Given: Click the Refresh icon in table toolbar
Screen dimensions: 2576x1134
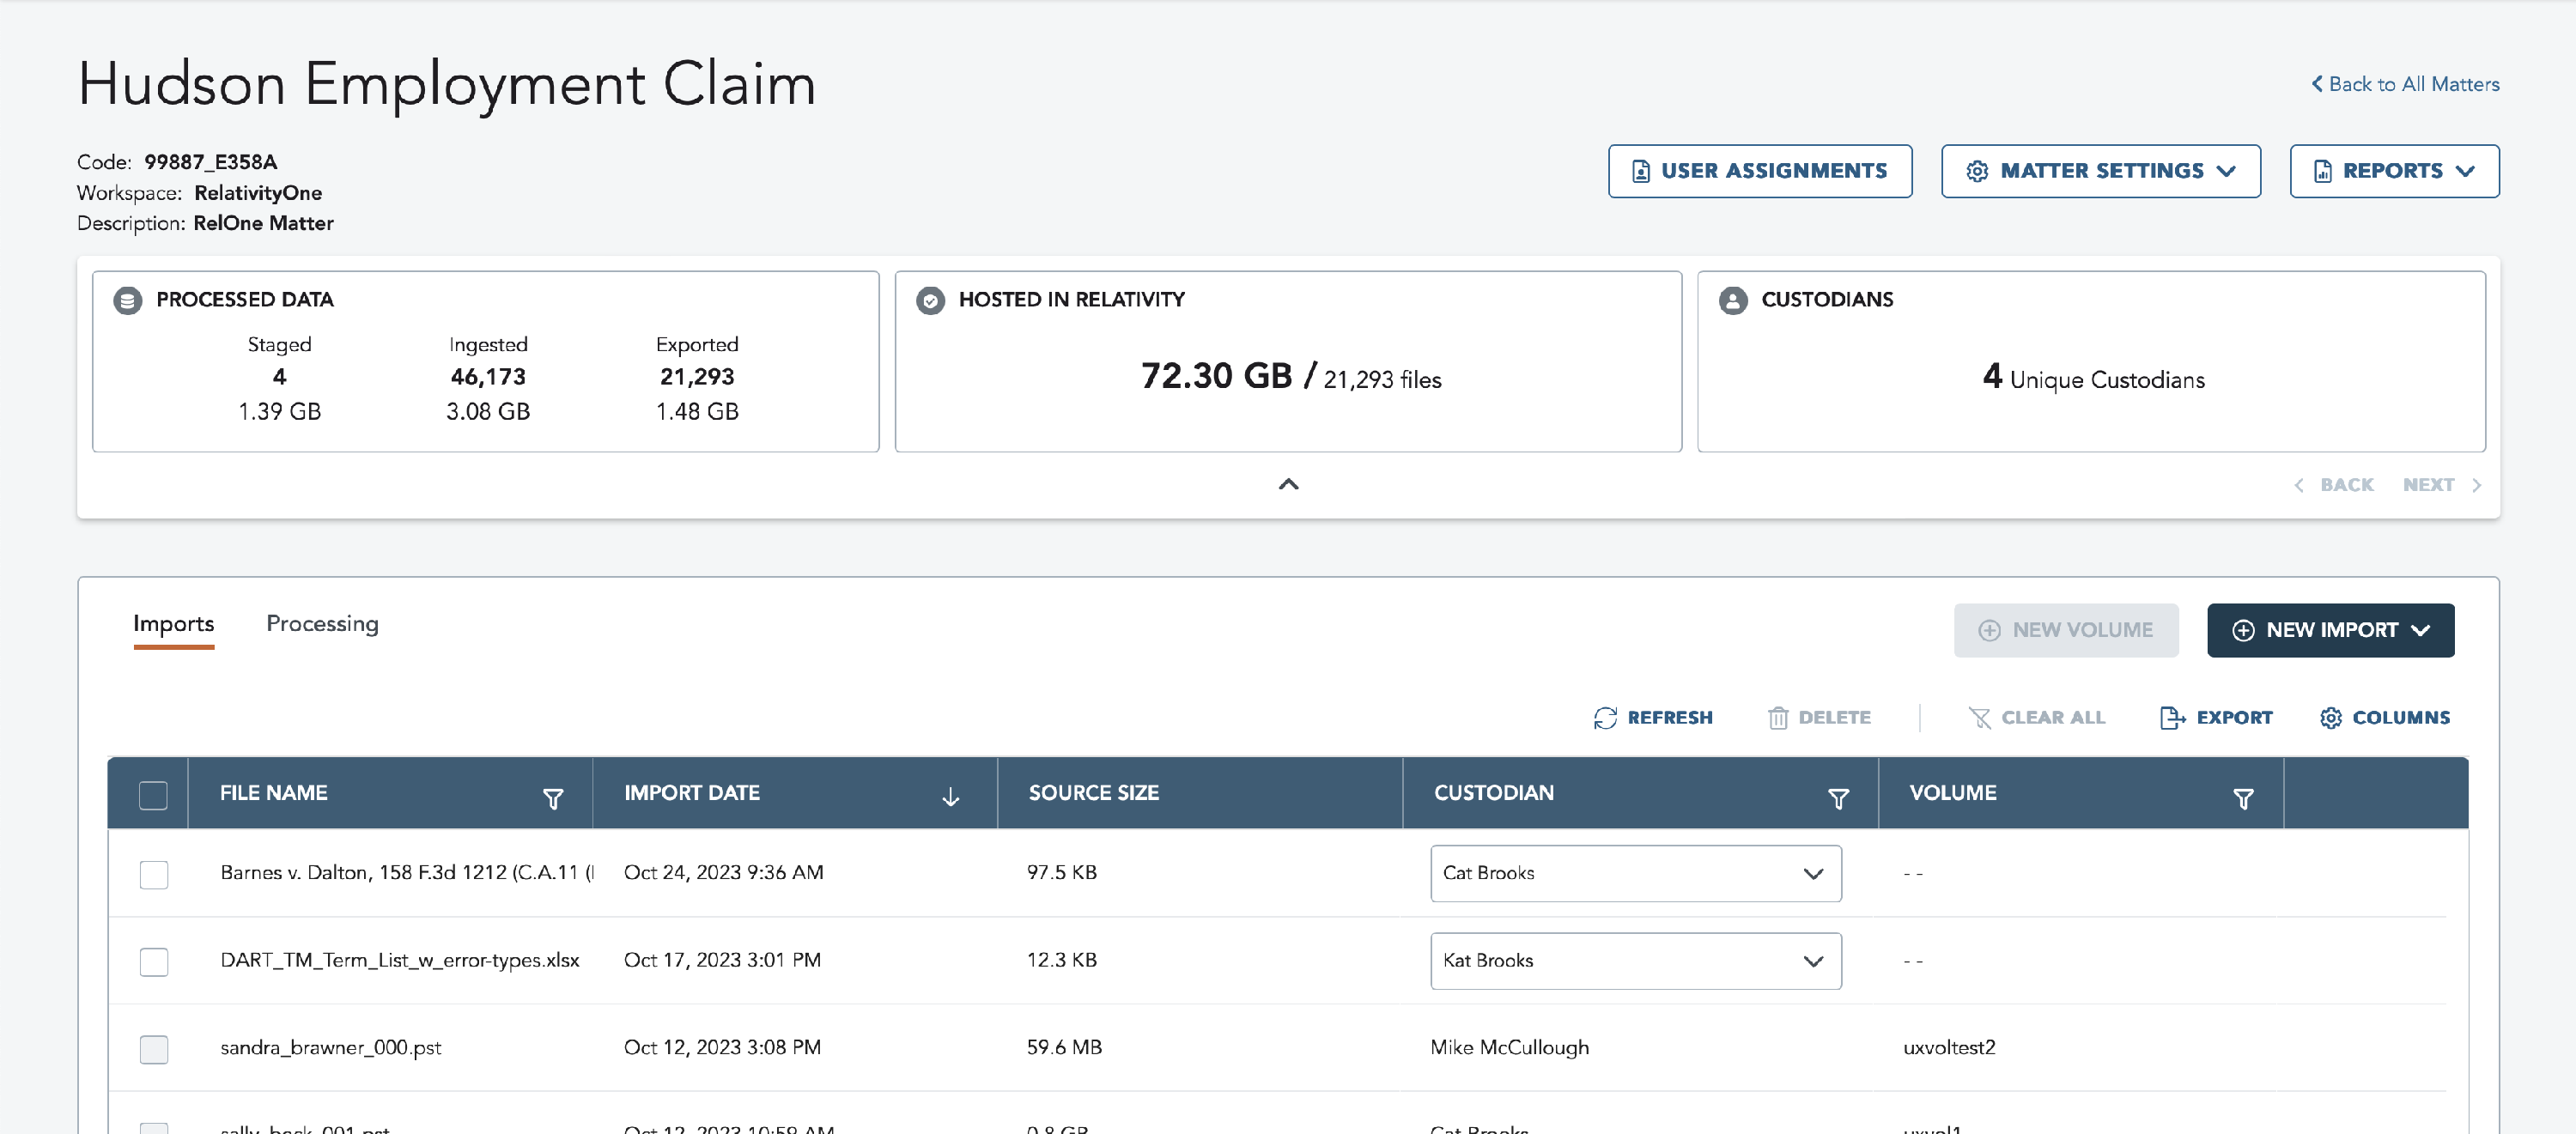Looking at the screenshot, I should pyautogui.click(x=1605, y=717).
